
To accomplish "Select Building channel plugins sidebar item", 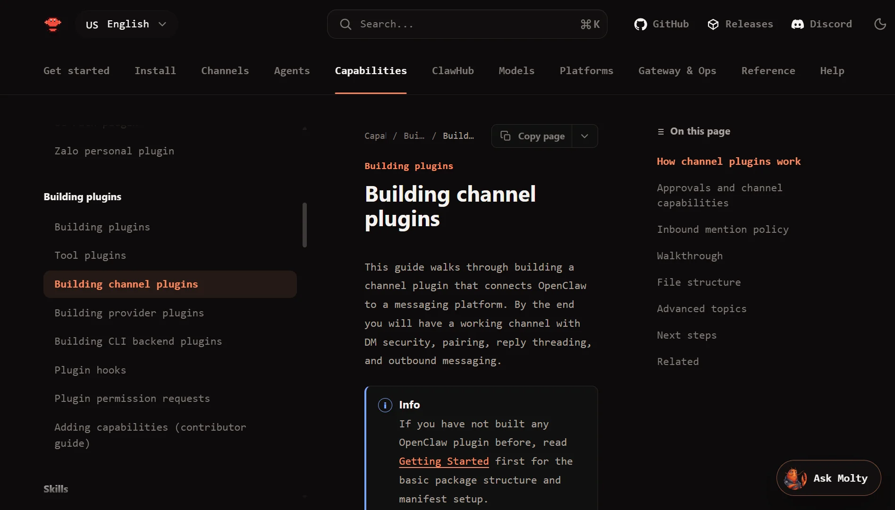I will (170, 284).
